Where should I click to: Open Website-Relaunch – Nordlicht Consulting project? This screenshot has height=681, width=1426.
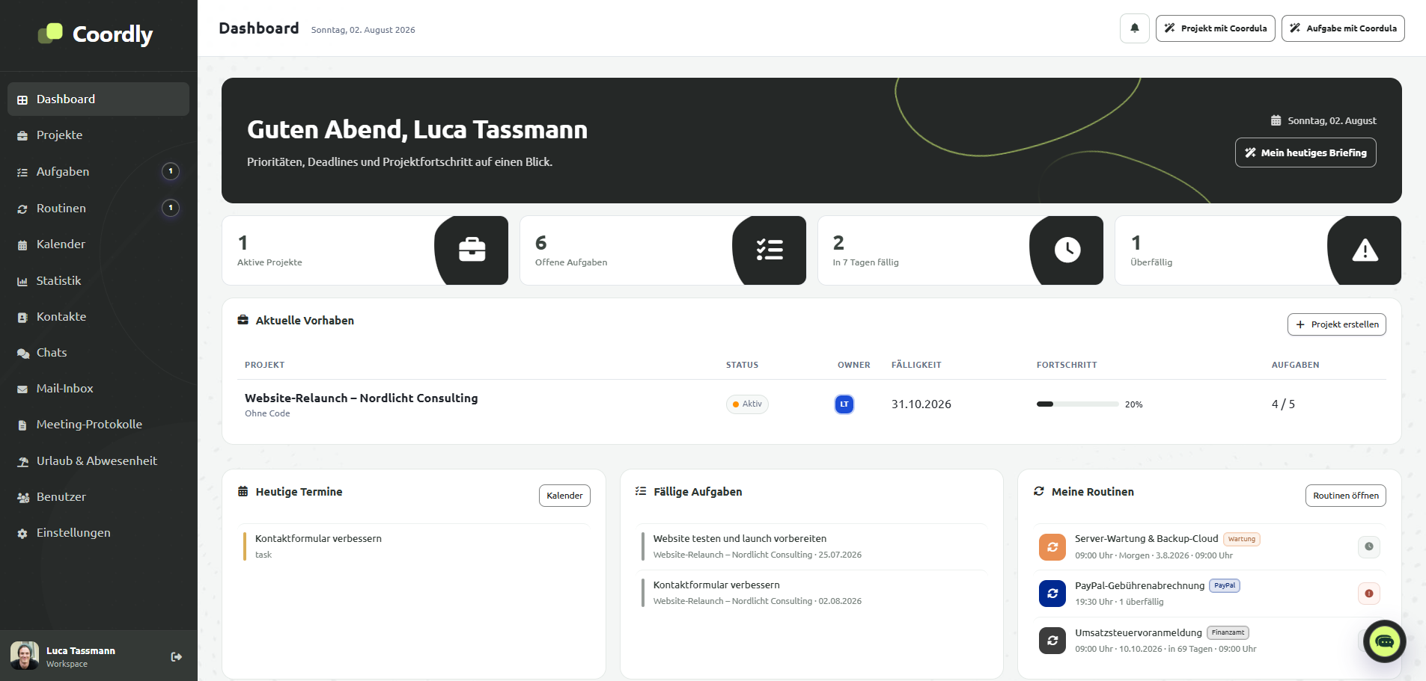click(361, 398)
